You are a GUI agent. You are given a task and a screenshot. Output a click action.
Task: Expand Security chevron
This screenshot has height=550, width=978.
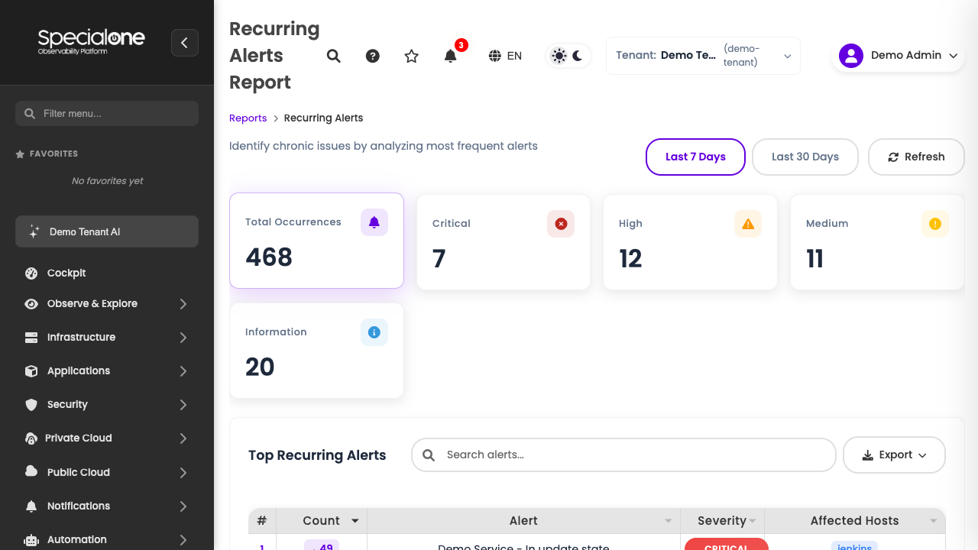(x=183, y=405)
